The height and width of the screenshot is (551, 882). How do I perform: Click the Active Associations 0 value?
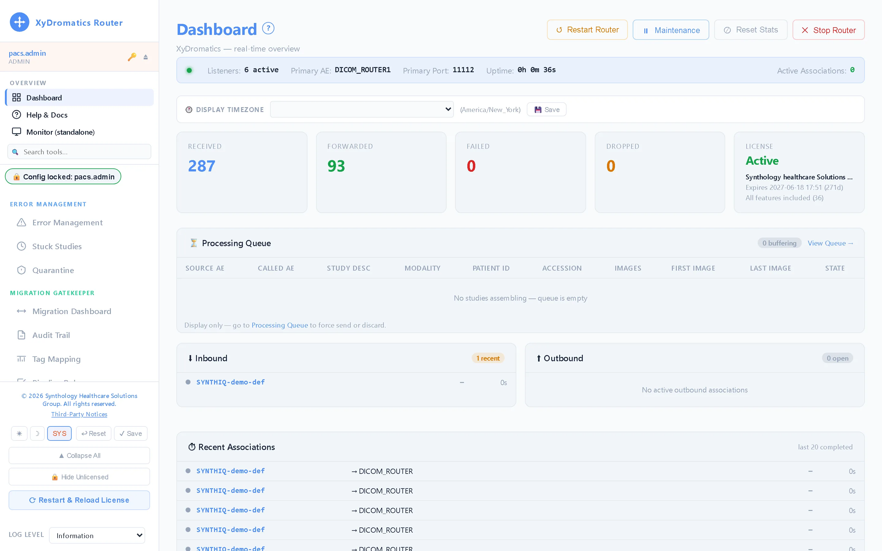(852, 70)
